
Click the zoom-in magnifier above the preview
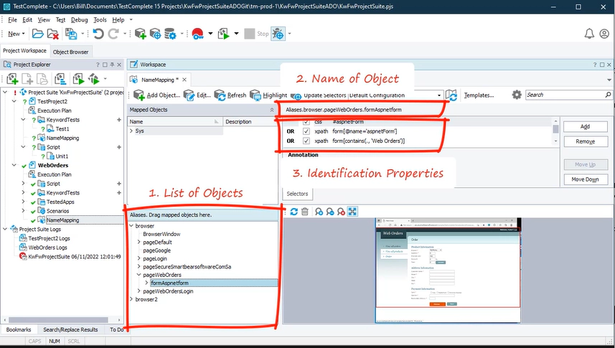coord(319,212)
